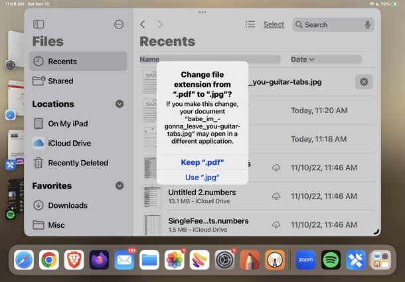Download Untitled 2.numbers via the cloud icon
The height and width of the screenshot is (282, 405).
(x=276, y=196)
